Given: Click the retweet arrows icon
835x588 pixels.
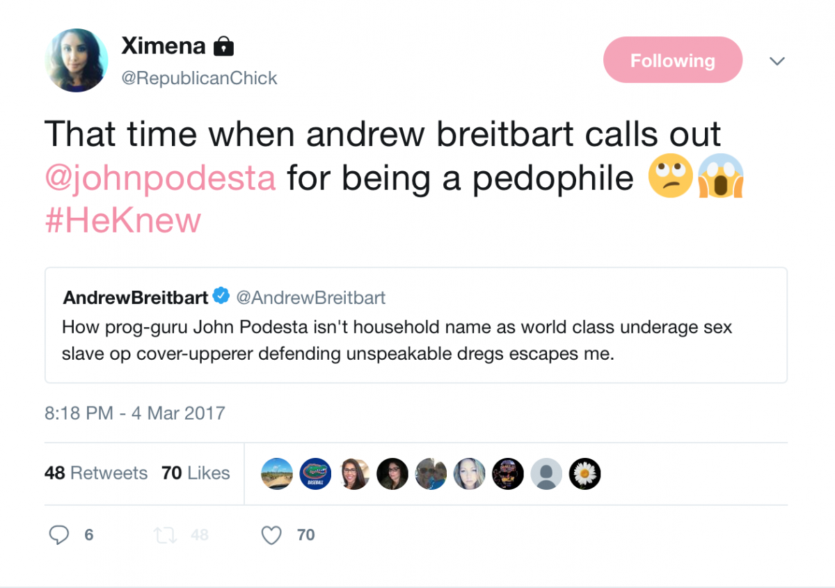Looking at the screenshot, I should [165, 535].
